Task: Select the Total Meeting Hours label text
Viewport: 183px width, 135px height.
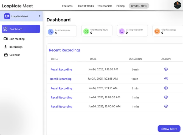Action: pos(99,30)
